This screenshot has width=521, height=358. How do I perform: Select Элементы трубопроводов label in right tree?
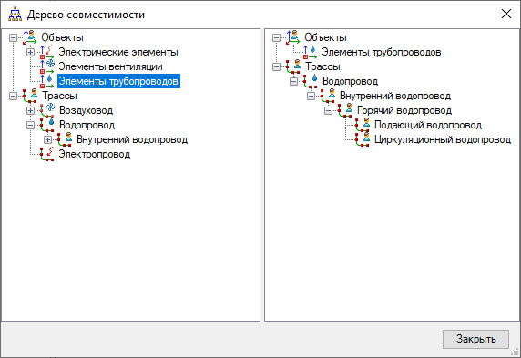382,52
